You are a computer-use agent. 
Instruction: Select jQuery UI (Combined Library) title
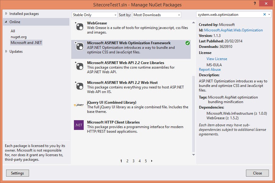pos(112,102)
